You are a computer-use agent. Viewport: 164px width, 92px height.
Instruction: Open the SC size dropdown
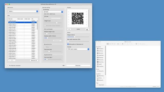click(x=53, y=18)
